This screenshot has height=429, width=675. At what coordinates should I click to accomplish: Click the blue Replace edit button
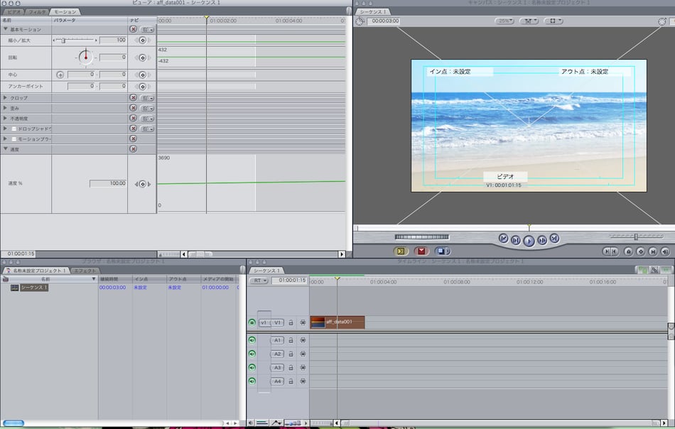tap(441, 251)
